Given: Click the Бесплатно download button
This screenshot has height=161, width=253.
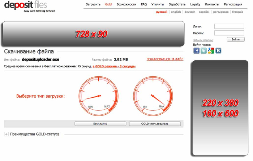Looking at the screenshot, I should [x=101, y=124].
